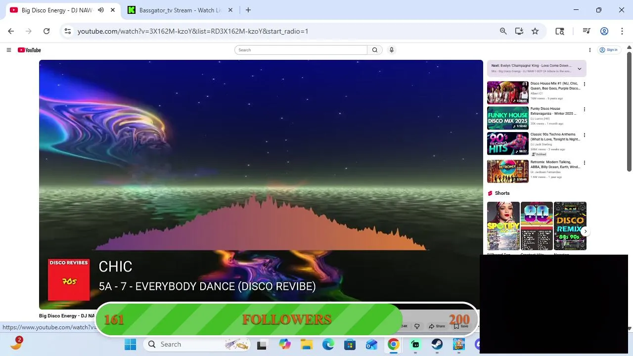
Task: Open Chrome side panel icon
Action: click(x=560, y=31)
